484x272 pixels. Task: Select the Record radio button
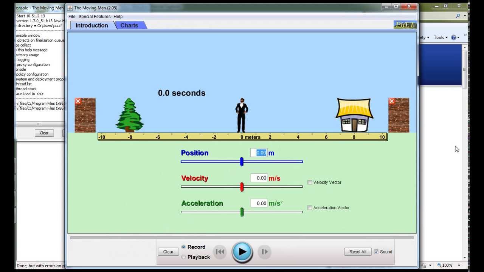click(183, 247)
